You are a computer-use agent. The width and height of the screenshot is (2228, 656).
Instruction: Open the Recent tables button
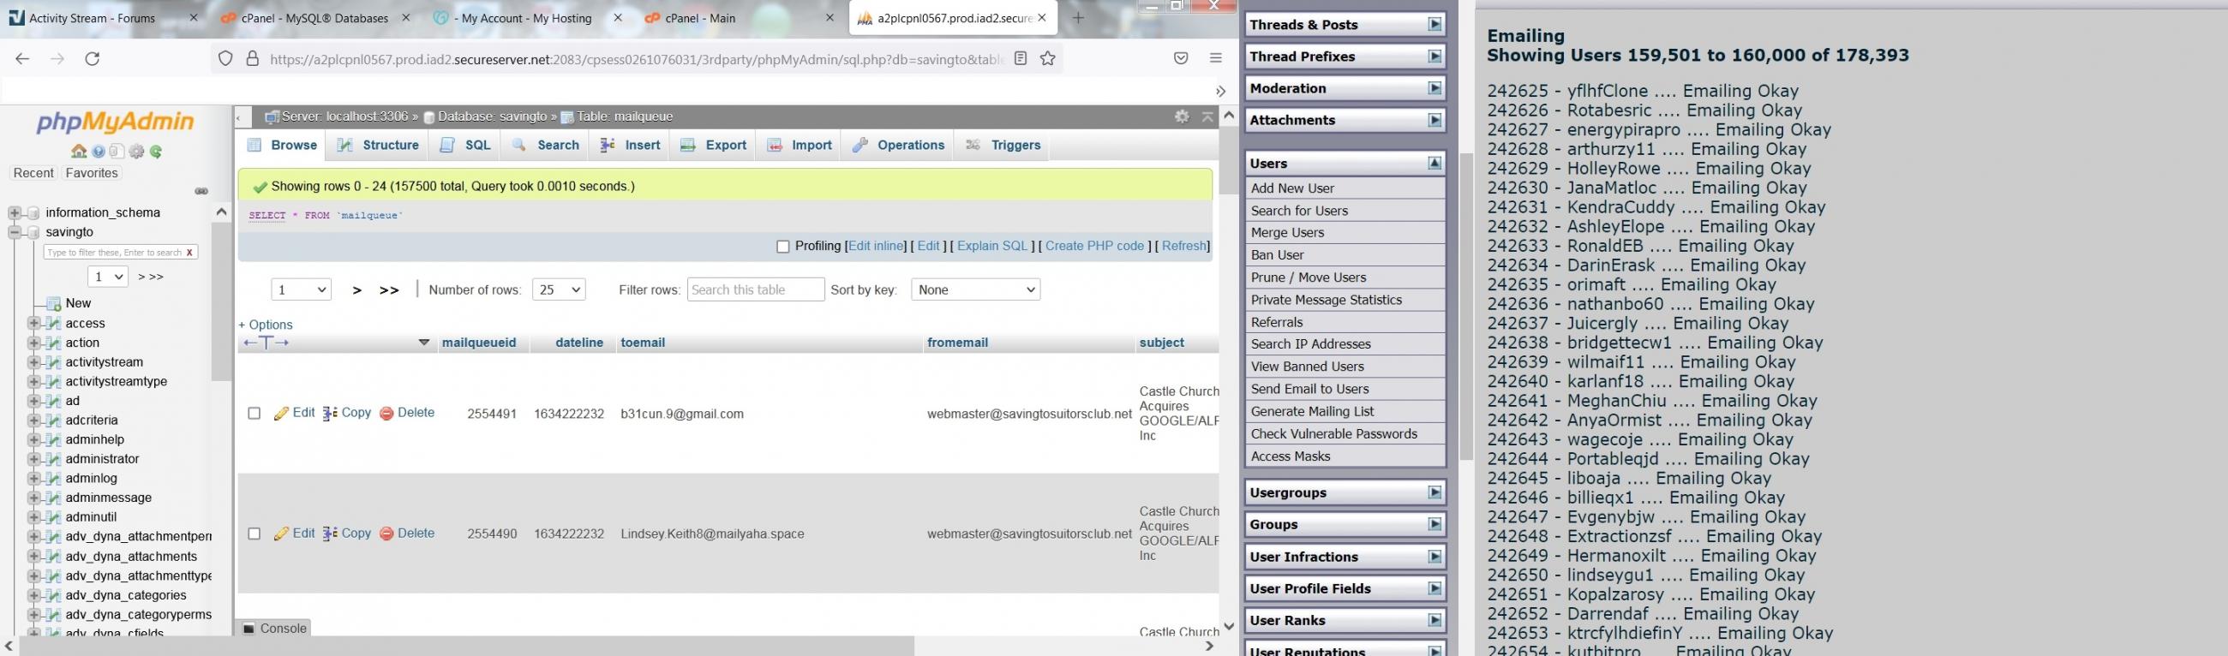click(33, 173)
